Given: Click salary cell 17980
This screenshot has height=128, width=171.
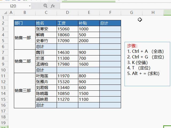Looking at the screenshot, I should tap(68, 64).
